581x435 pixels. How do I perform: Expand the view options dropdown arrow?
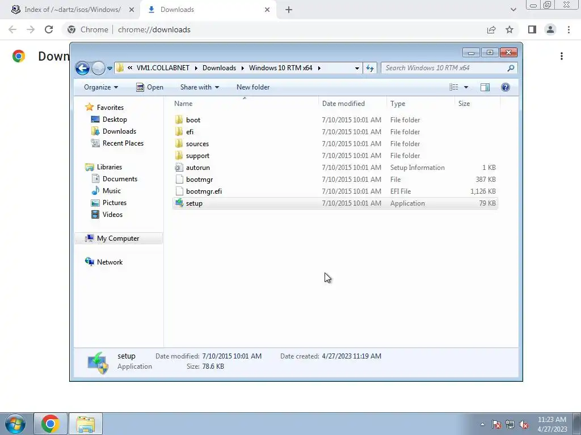click(466, 87)
